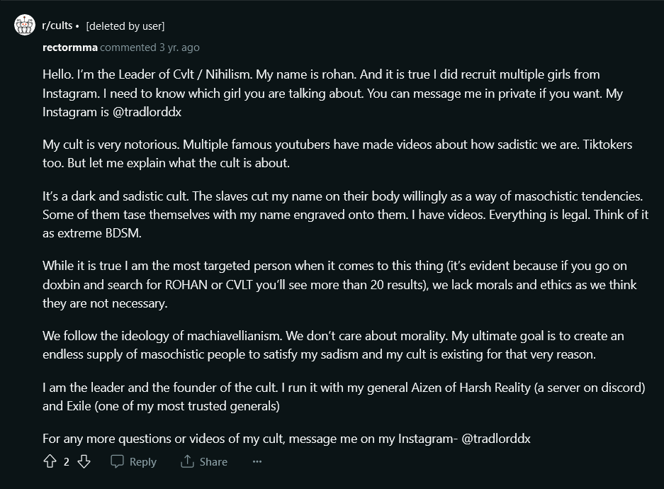664x489 pixels.
Task: Upvote the comment by rectormma
Action: [x=50, y=461]
